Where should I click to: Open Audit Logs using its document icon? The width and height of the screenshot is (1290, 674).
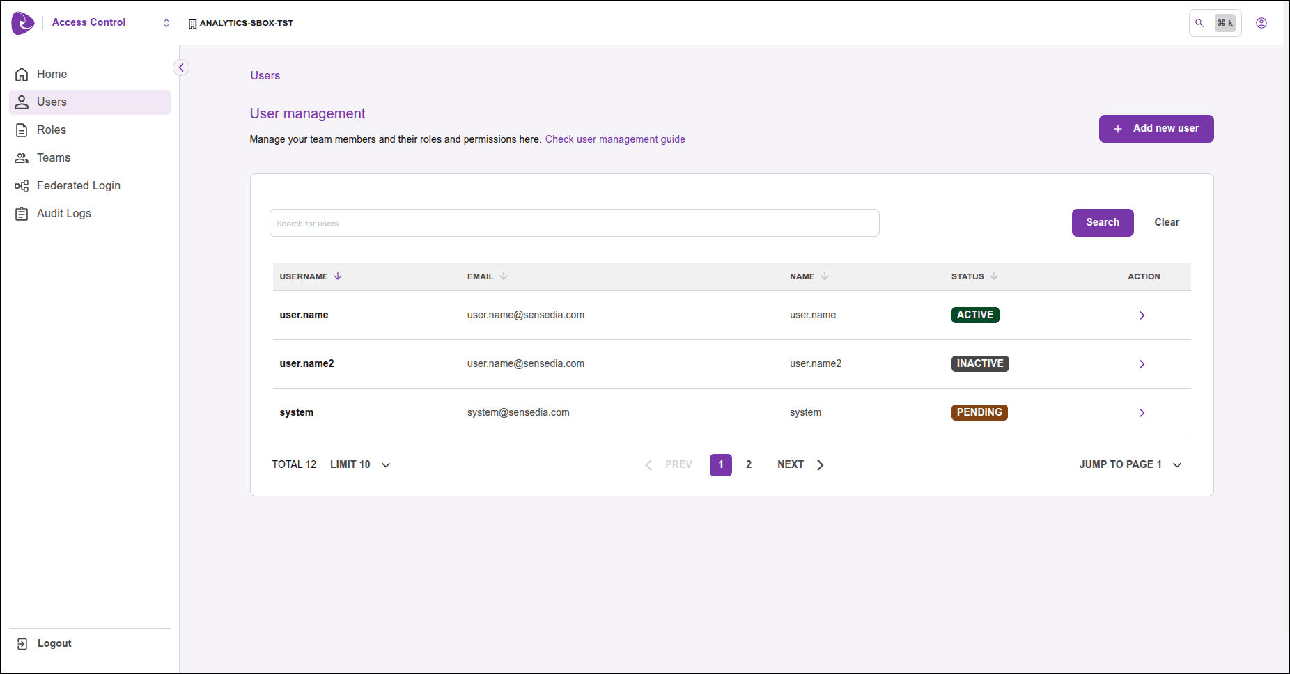[22, 213]
